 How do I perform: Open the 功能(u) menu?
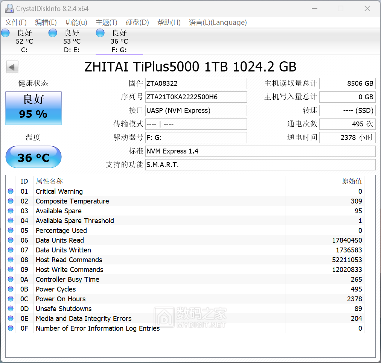coord(76,22)
